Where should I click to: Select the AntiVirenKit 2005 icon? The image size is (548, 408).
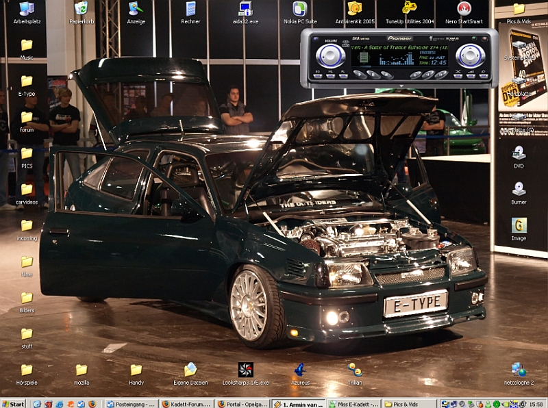pyautogui.click(x=354, y=9)
